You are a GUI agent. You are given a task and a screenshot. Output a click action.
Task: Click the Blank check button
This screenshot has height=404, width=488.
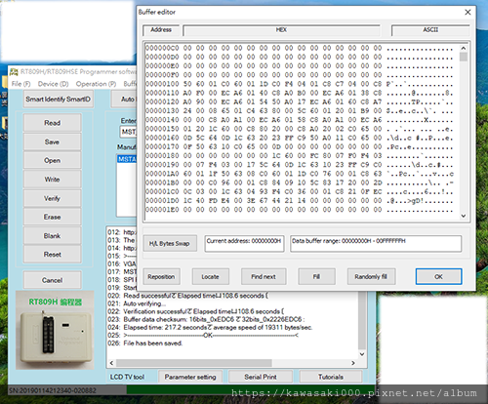(52, 236)
